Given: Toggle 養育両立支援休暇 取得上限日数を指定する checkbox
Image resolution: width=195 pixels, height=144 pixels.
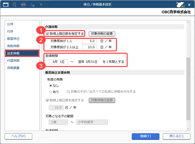Looking at the screenshot, I should [x=47, y=100].
